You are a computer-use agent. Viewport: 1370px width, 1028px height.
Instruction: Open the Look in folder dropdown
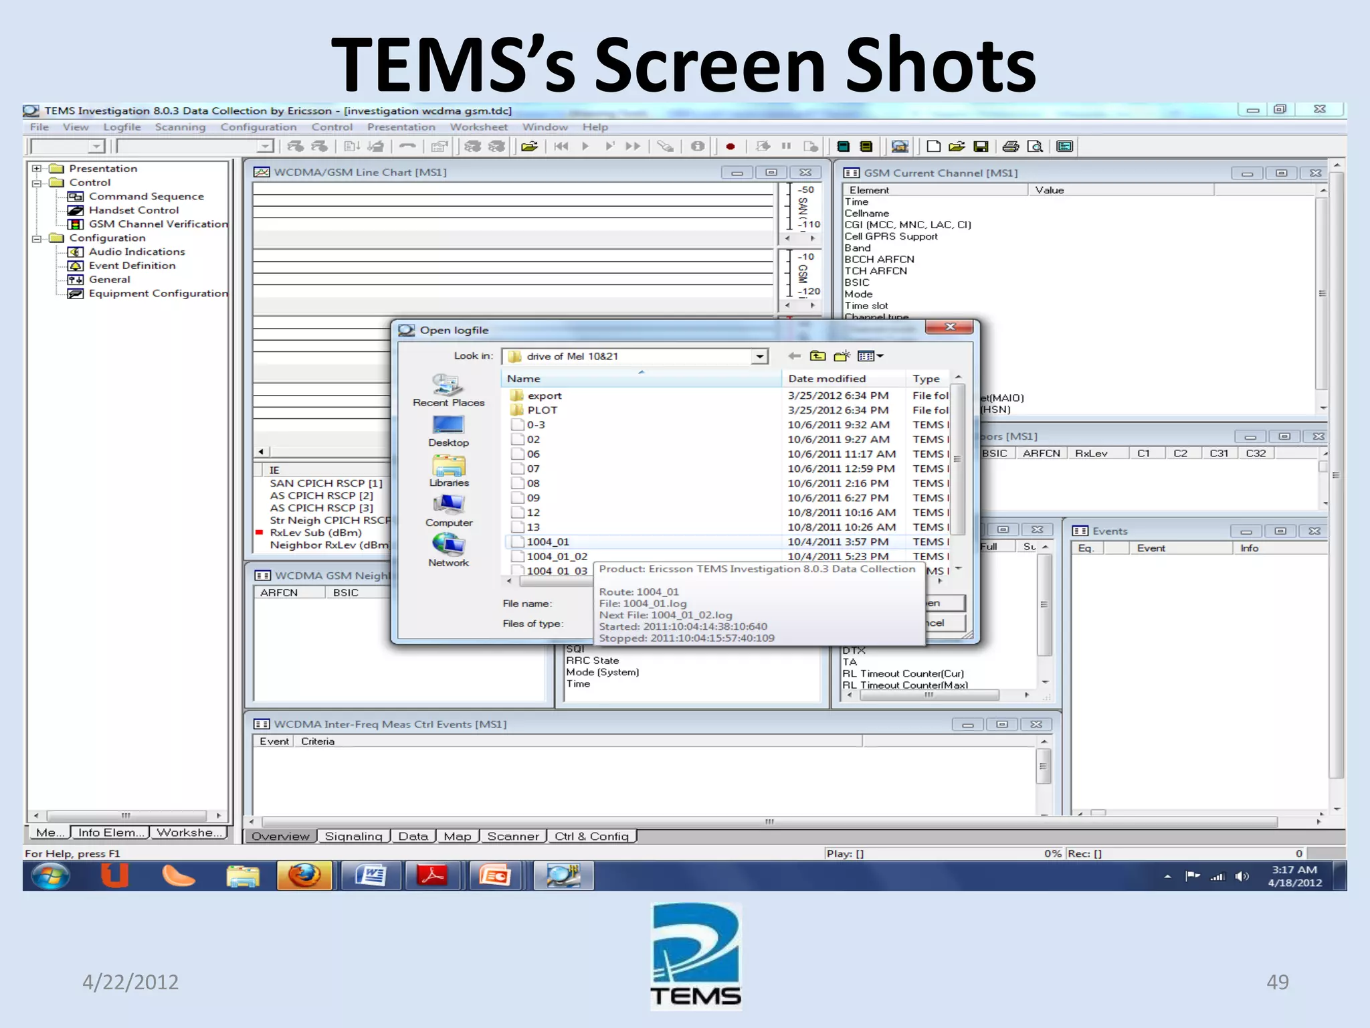click(x=759, y=356)
